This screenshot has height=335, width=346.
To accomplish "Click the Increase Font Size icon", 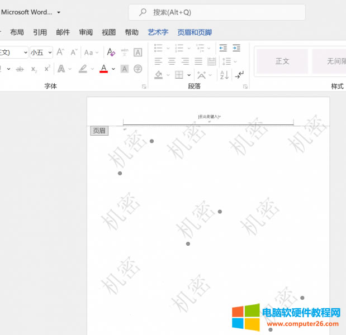I will (x=60, y=52).
